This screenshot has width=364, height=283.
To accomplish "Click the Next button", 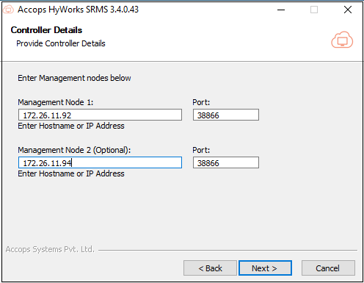I will point(265,268).
